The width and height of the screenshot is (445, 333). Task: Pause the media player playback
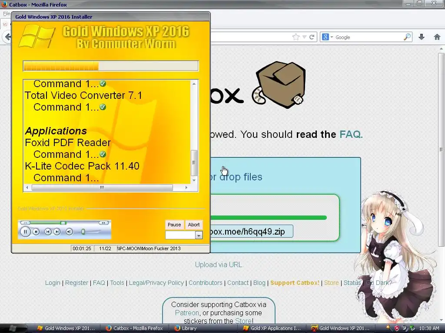(25, 232)
